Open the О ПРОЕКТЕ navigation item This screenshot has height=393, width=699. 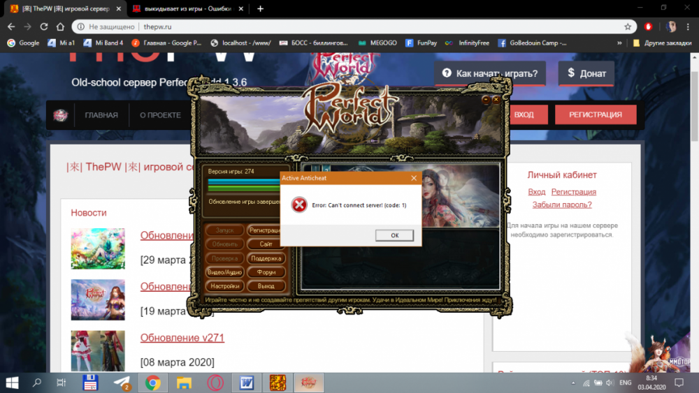(x=160, y=115)
